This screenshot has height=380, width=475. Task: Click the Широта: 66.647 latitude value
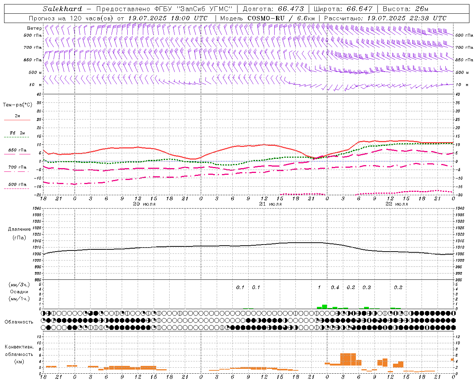click(343, 9)
